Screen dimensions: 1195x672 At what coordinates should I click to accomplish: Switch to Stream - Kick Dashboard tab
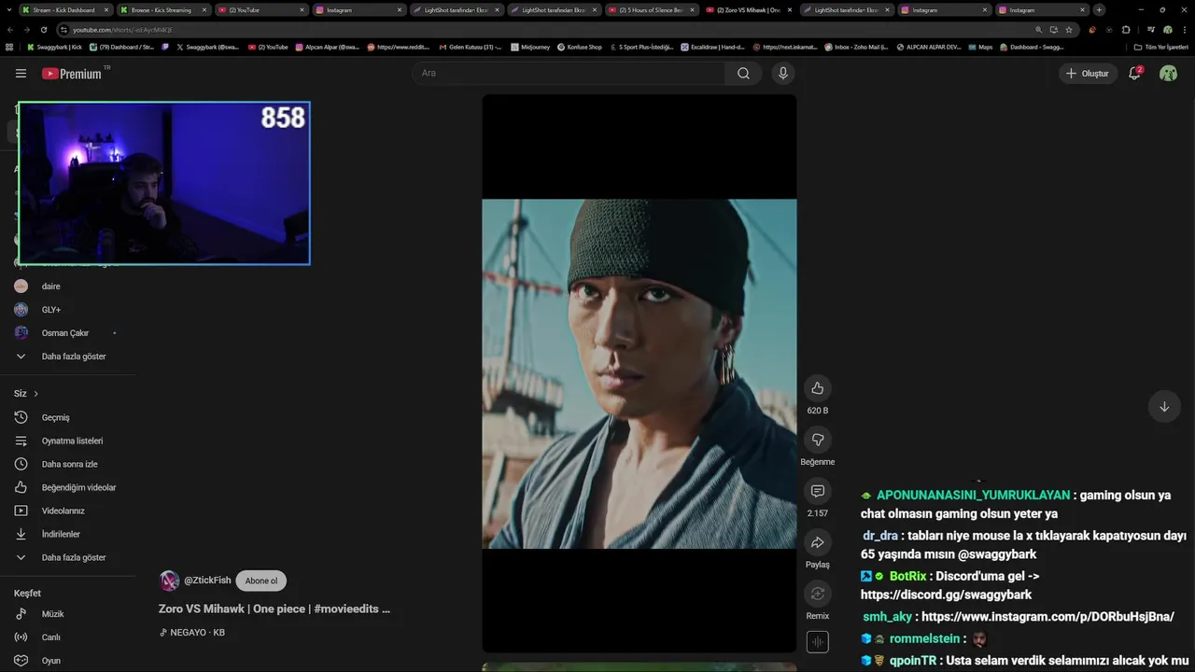[x=63, y=9]
